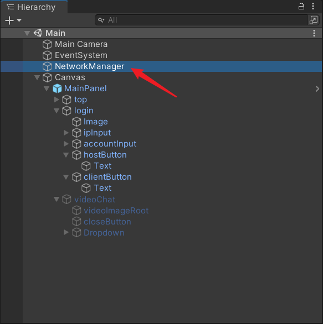Toggle the Hierarchy panel lock icon
Screen dimensions: 323x324
[x=301, y=7]
